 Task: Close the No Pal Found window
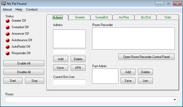(177, 4)
